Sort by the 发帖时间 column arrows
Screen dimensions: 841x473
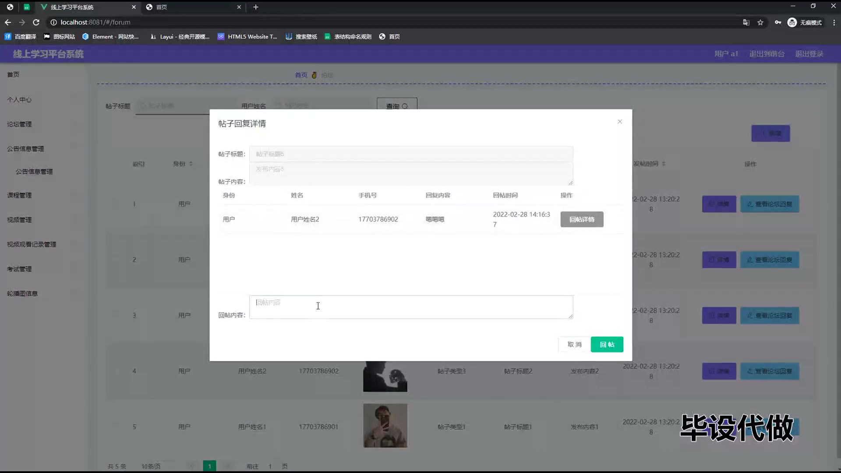coord(664,164)
